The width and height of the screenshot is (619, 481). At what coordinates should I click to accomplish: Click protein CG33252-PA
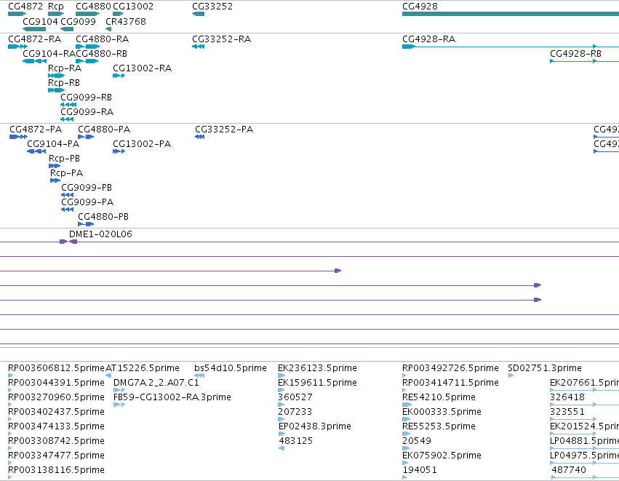coord(224,130)
